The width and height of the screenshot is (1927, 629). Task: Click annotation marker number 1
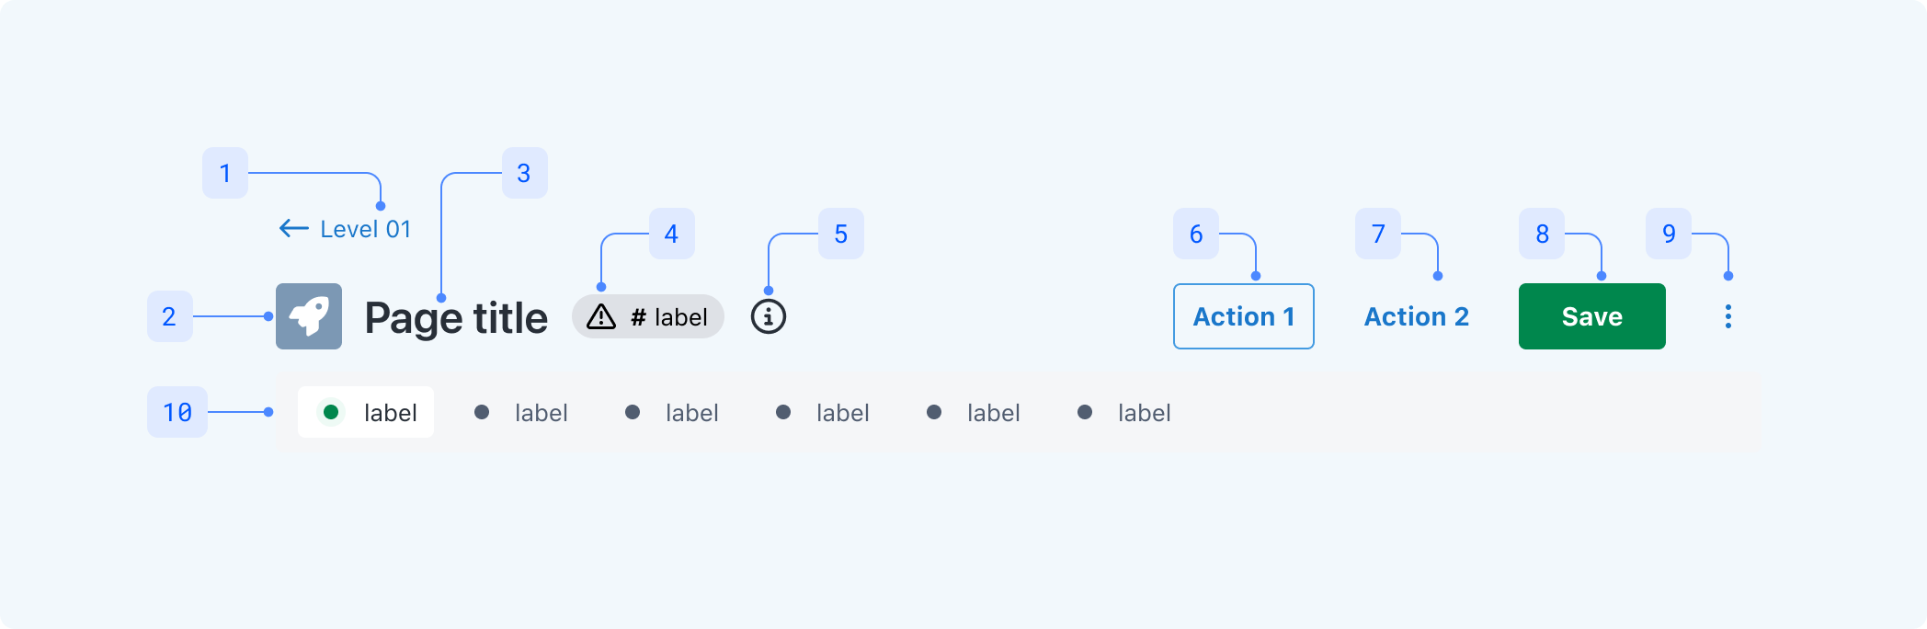225,173
